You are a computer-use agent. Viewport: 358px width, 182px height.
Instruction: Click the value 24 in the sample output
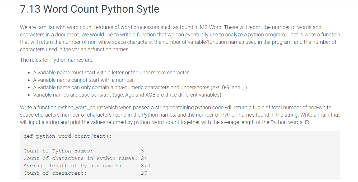click(x=144, y=158)
